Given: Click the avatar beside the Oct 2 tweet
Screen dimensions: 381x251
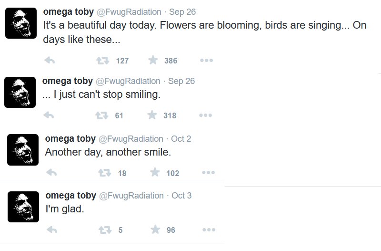Looking at the screenshot, I should click(23, 150).
